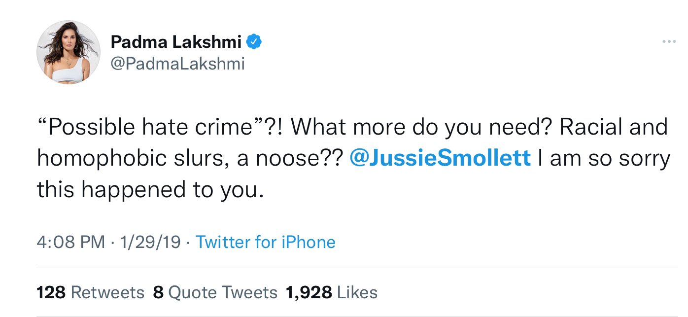This screenshot has width=688, height=317.
Task: Open the @JussieSmollett mention
Action: [440, 159]
